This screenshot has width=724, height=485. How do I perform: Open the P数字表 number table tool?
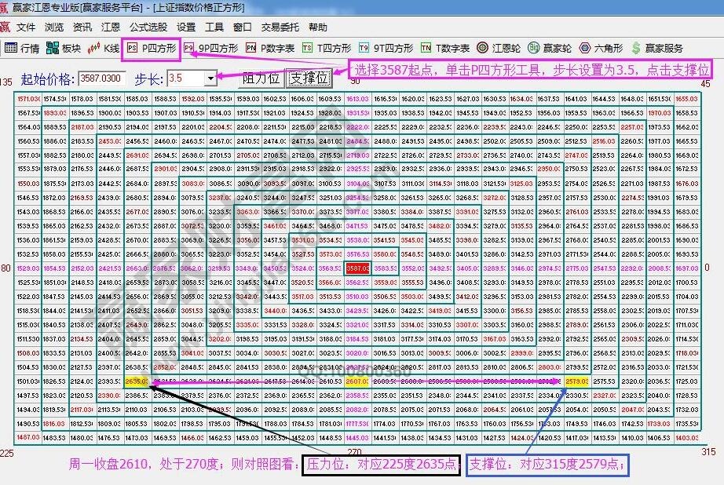(x=270, y=48)
